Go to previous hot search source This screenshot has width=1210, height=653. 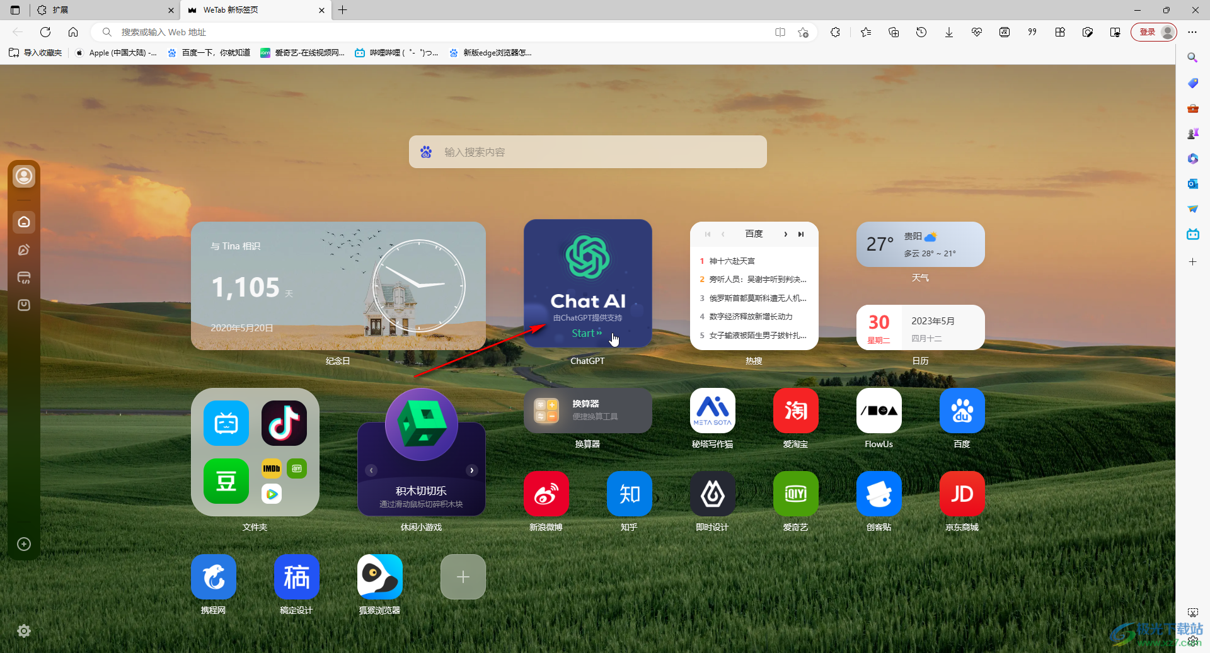(x=723, y=234)
